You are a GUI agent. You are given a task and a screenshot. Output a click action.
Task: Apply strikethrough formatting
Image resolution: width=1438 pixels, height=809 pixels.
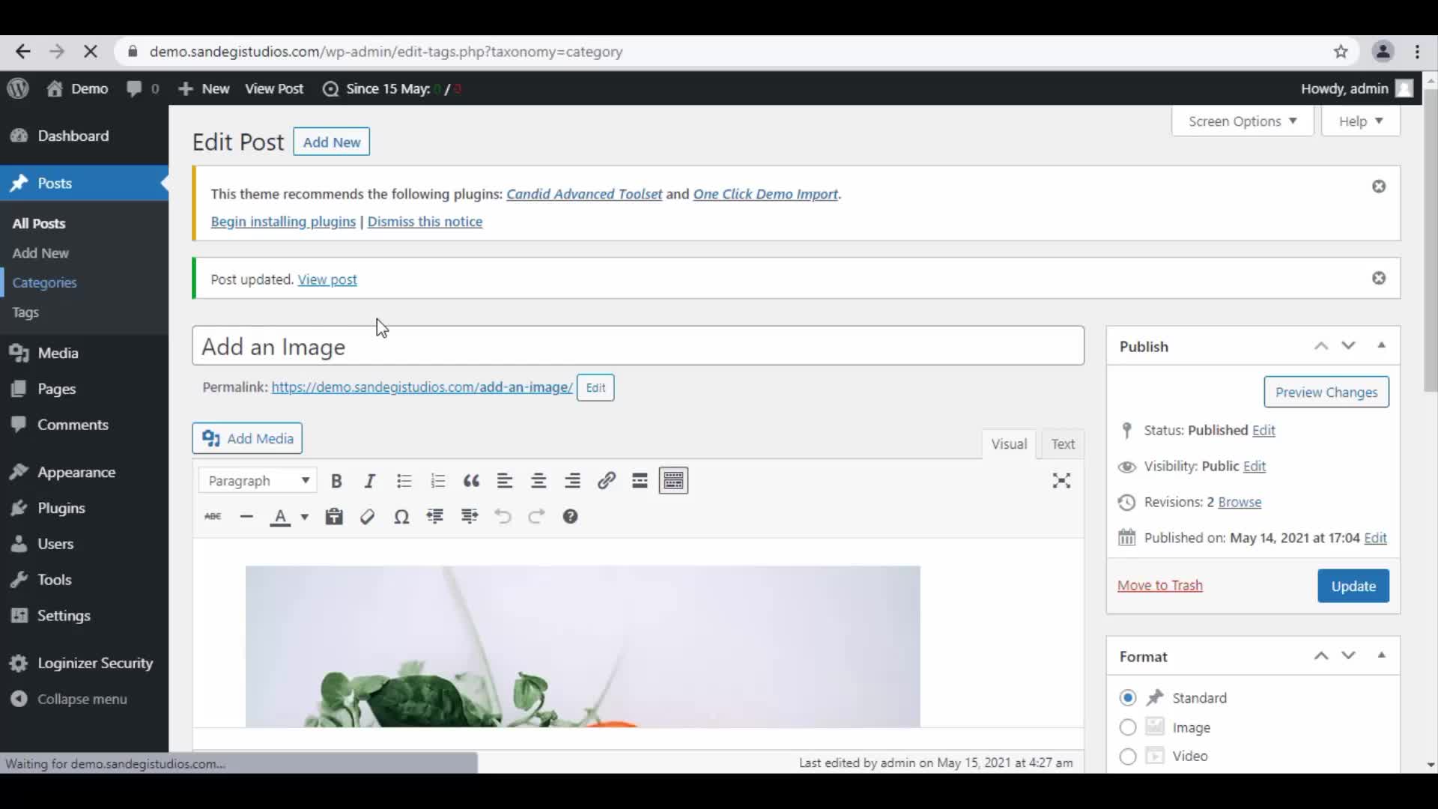click(213, 517)
